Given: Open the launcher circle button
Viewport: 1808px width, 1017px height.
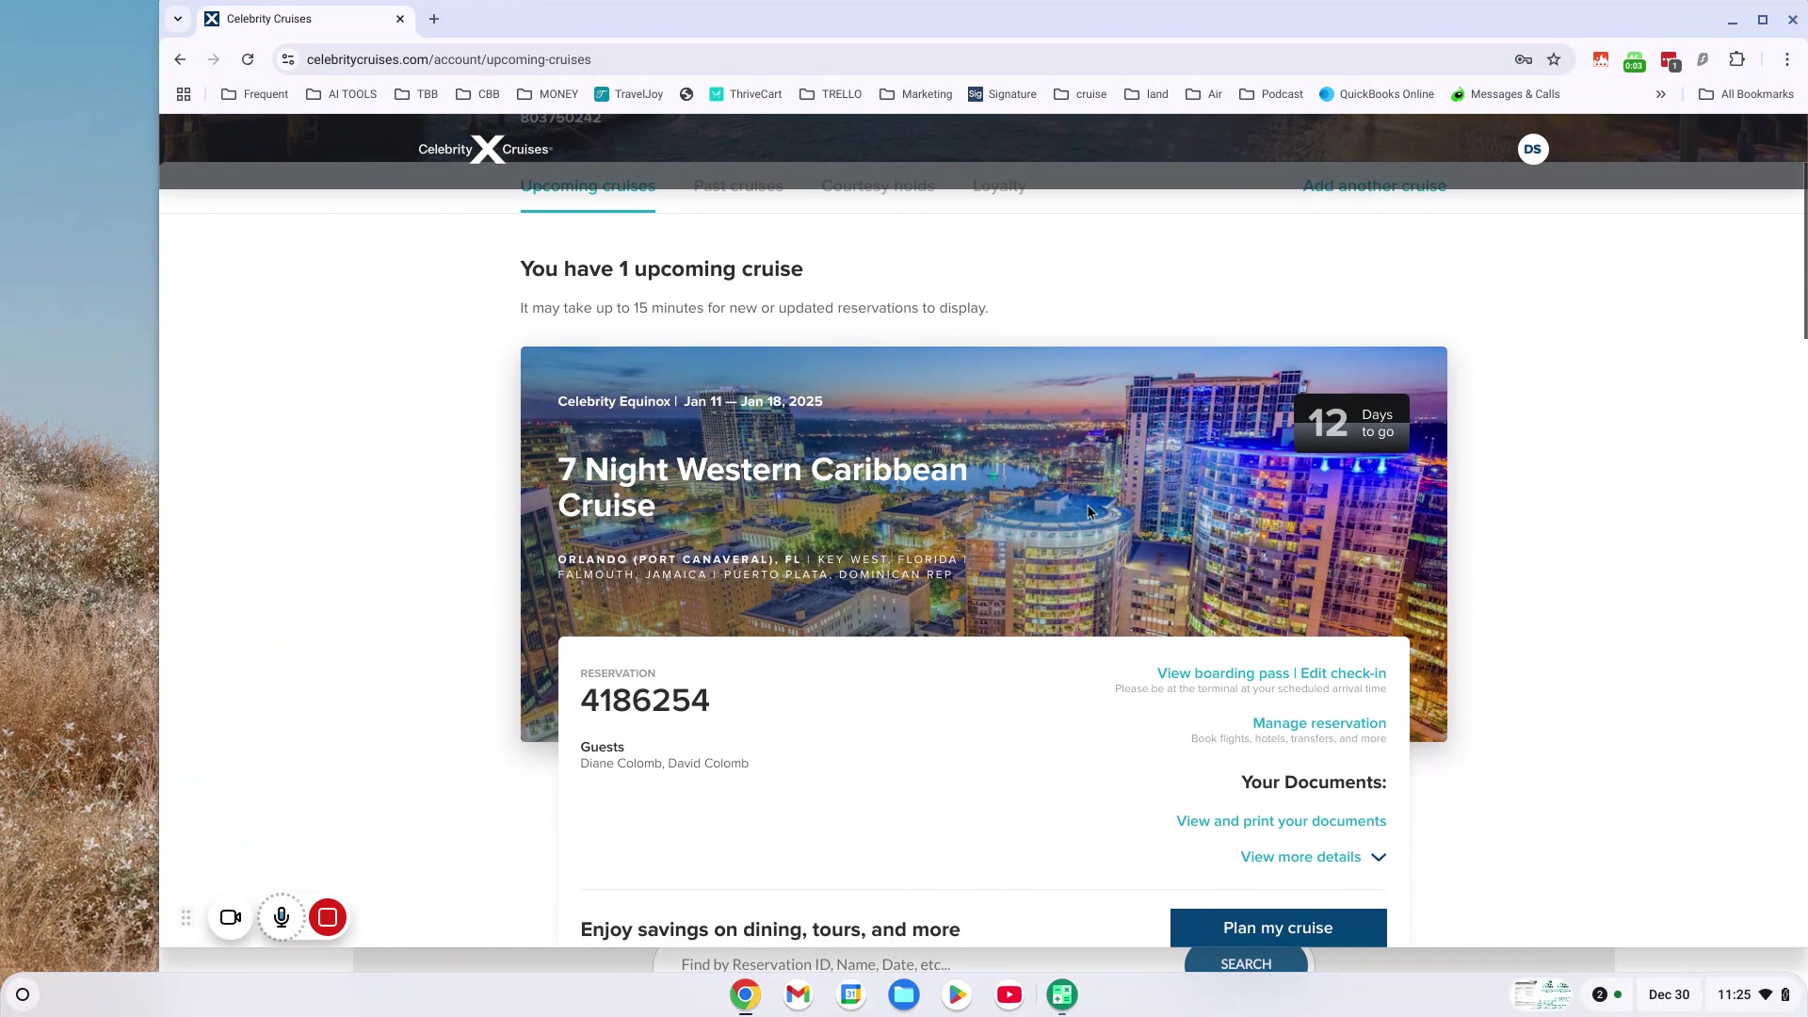Looking at the screenshot, I should [23, 994].
